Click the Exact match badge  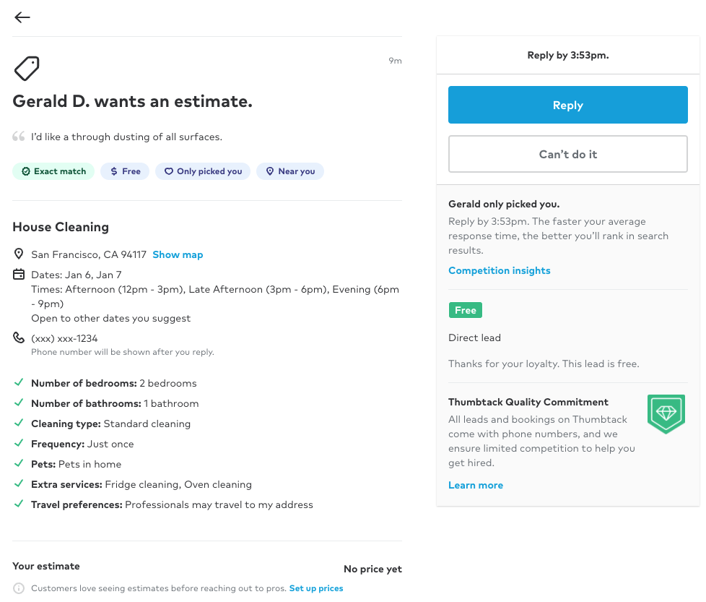[53, 171]
